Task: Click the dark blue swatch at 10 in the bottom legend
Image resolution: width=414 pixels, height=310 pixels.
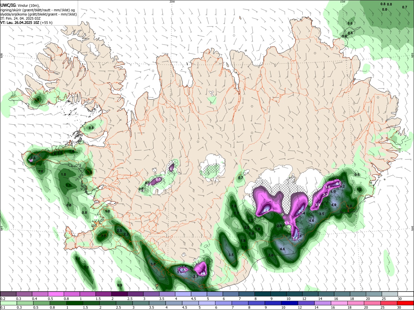Action: 289,303
